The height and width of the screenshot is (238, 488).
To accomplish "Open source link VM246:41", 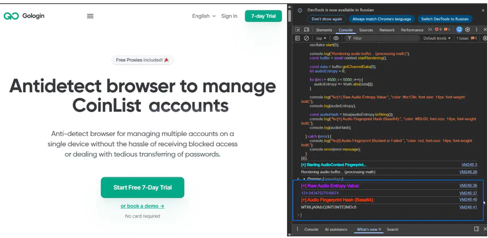I will (468, 207).
